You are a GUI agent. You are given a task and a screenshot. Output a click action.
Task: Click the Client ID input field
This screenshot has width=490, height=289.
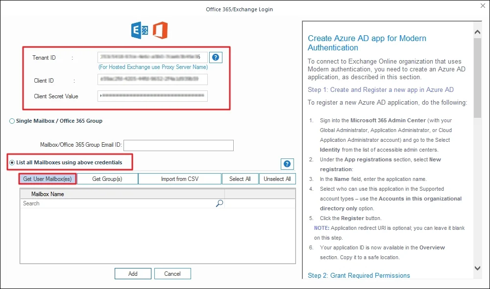coord(152,79)
